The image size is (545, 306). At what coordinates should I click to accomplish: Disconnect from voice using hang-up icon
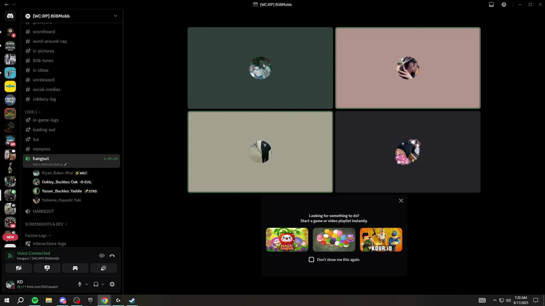coord(112,255)
